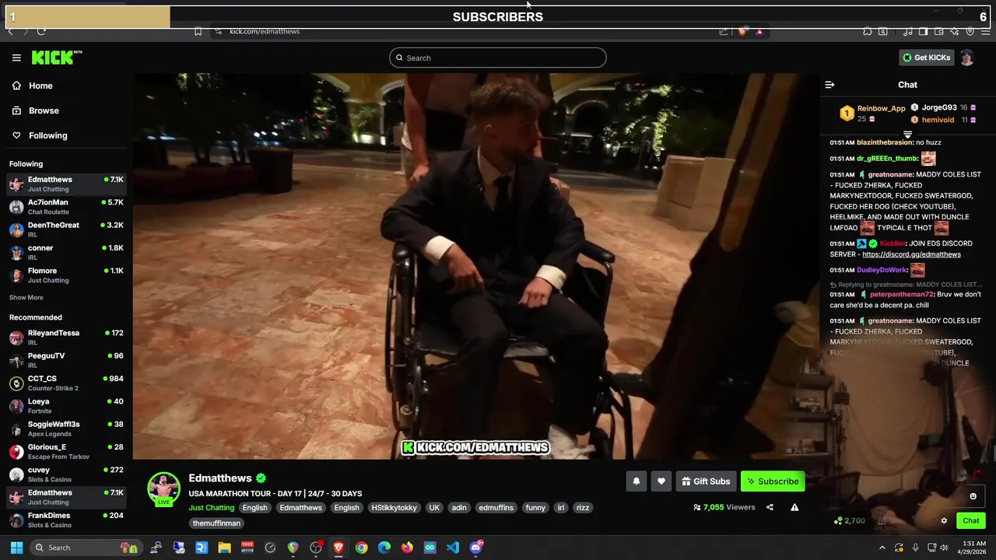Open Firefox from the taskbar

(407, 548)
